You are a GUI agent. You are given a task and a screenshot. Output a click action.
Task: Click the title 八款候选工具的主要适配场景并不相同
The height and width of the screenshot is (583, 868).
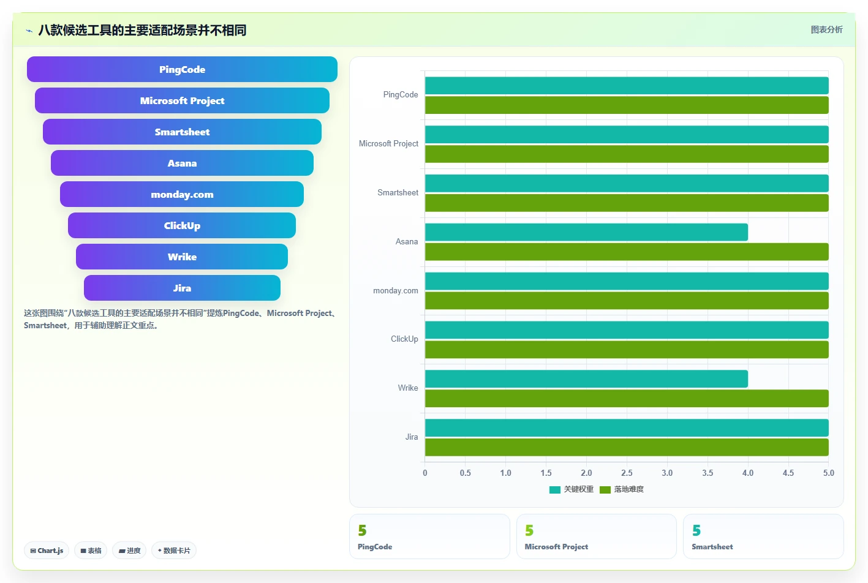point(142,30)
